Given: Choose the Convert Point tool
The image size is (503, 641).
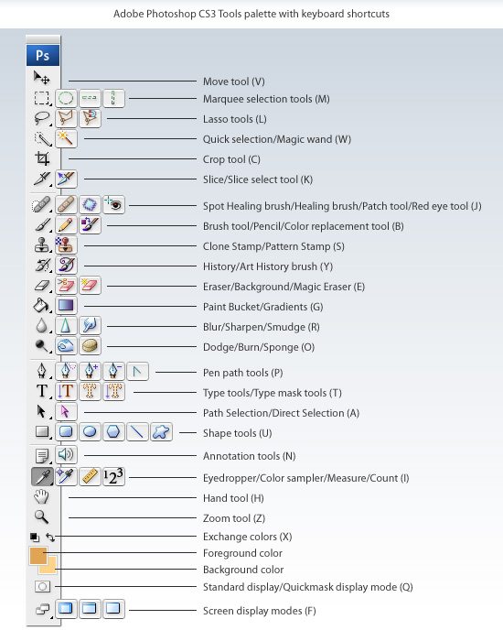Looking at the screenshot, I should tap(137, 371).
